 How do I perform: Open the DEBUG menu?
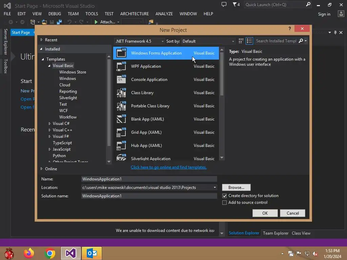click(55, 14)
